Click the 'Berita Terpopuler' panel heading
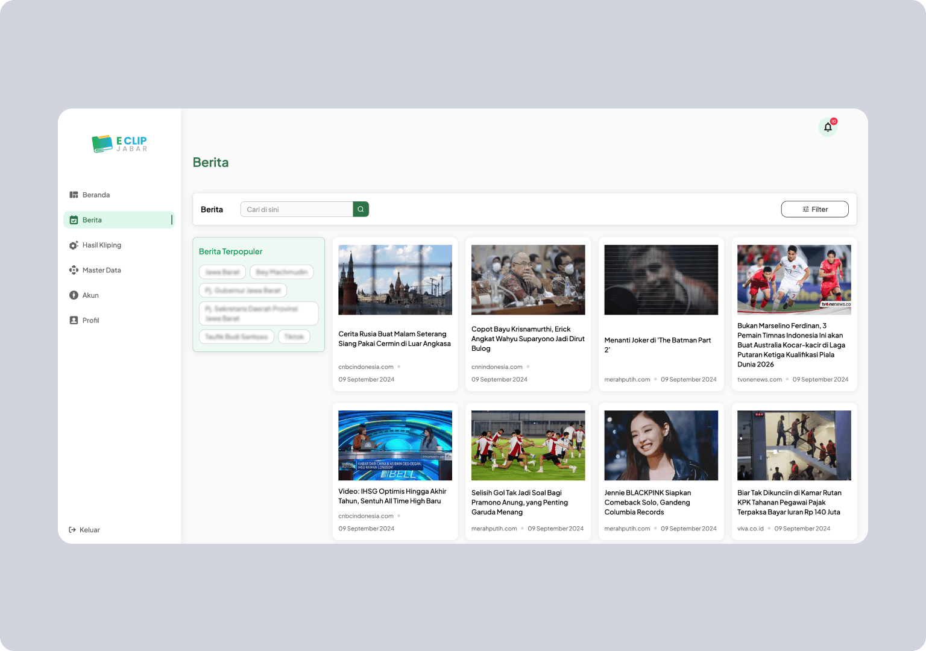Viewport: 926px width, 651px height. tap(231, 251)
